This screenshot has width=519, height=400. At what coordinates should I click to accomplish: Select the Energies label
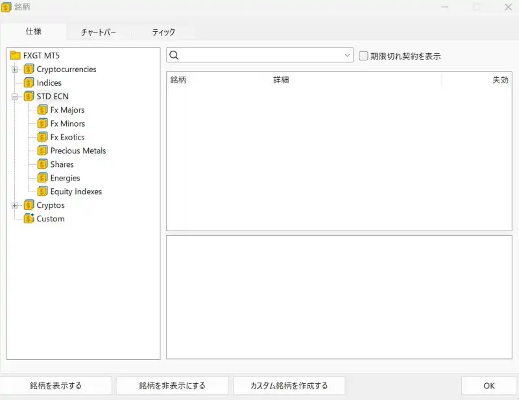click(x=66, y=178)
